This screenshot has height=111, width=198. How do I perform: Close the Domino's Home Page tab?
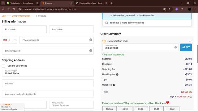[106, 3]
